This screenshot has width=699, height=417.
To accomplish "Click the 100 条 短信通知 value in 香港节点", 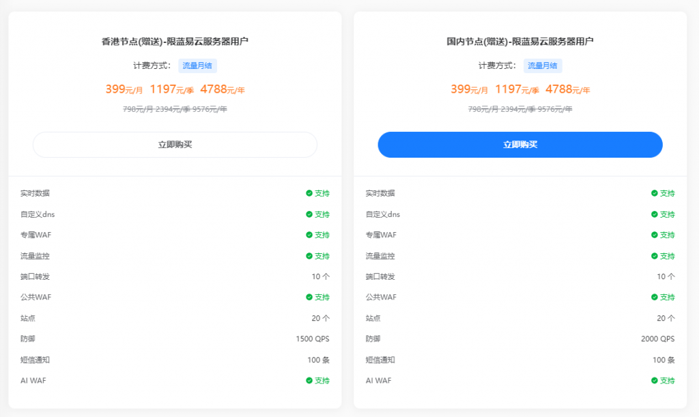I will click(x=318, y=360).
